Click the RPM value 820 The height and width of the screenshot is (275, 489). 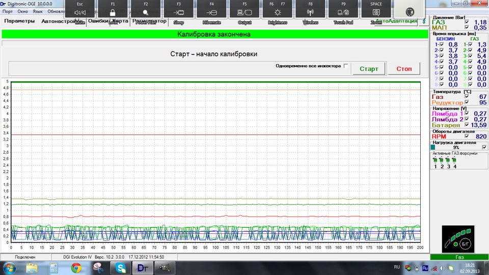click(x=481, y=136)
